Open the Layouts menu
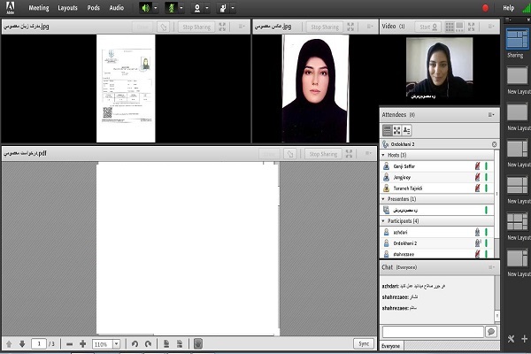Image resolution: width=531 pixels, height=354 pixels. point(67,8)
